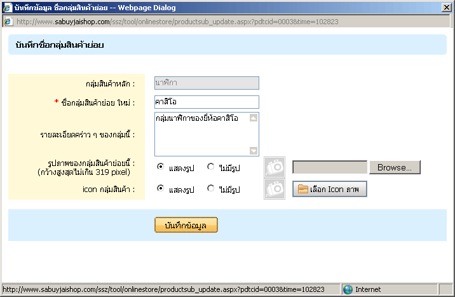Click the heading บันทึกชื่อกลุ่มสินค้าย่อย
This screenshot has width=455, height=297.
pyautogui.click(x=60, y=45)
